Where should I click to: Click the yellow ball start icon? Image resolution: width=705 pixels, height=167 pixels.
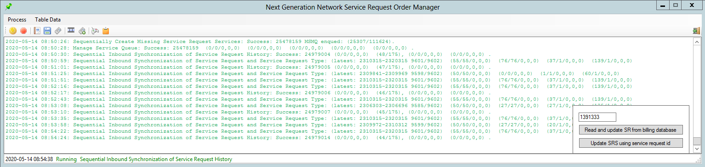click(13, 31)
